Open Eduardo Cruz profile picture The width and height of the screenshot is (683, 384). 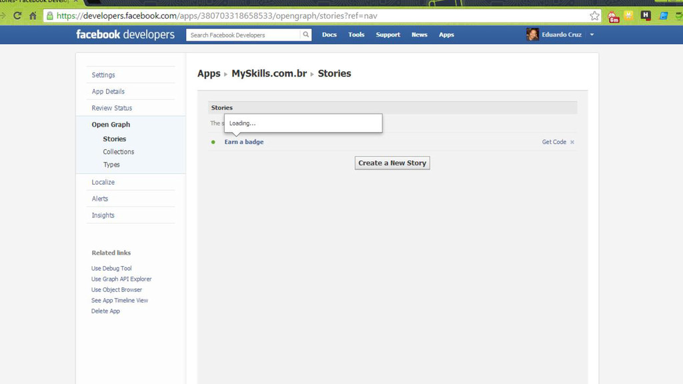point(532,35)
